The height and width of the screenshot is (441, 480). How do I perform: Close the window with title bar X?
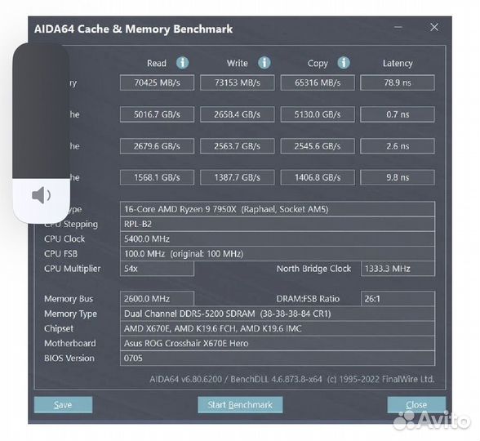pos(434,27)
